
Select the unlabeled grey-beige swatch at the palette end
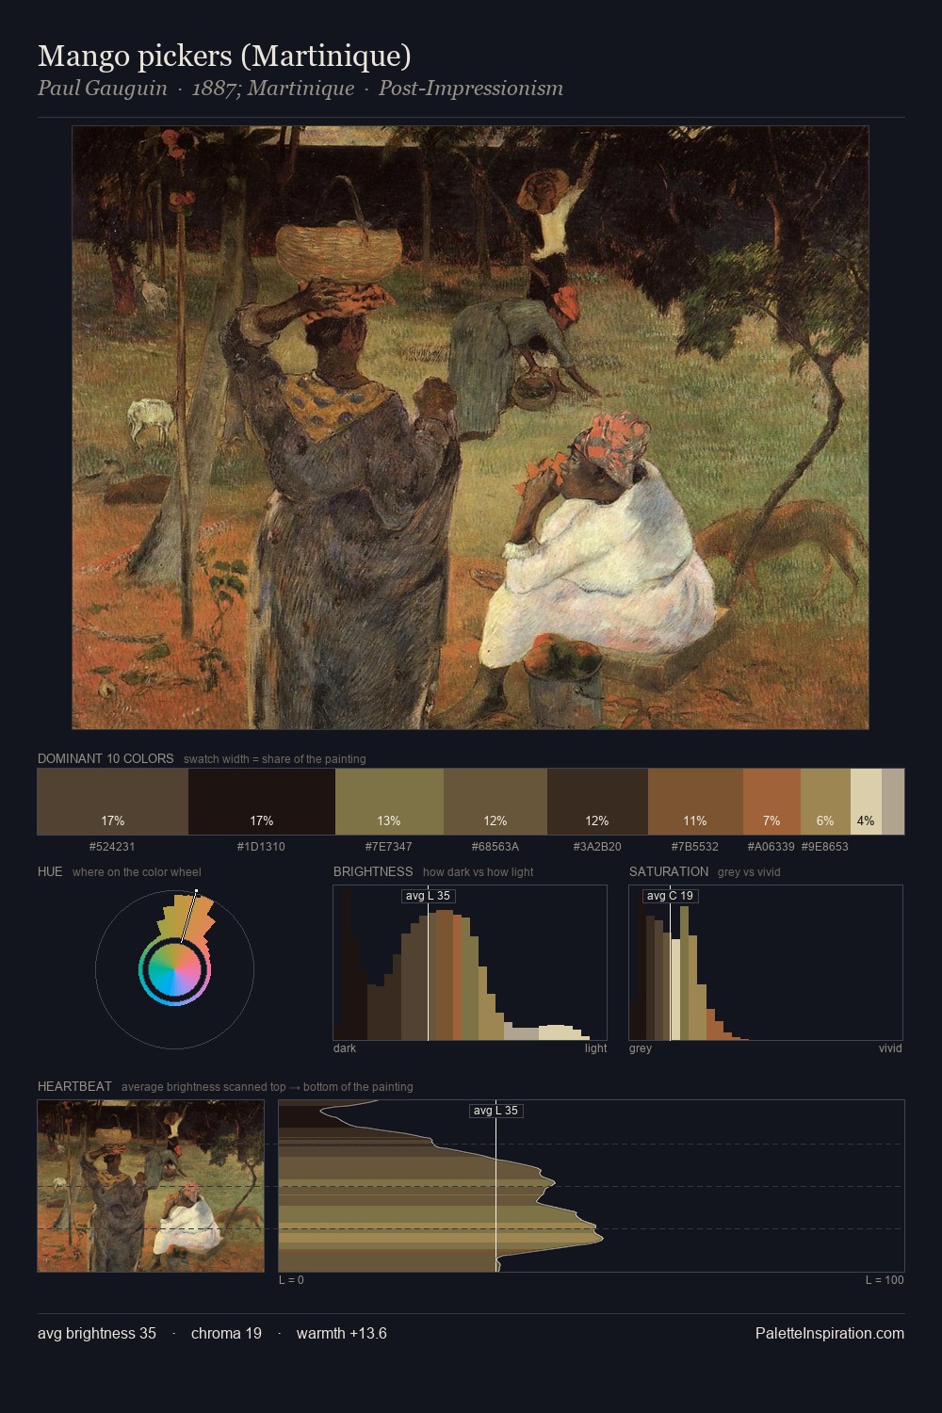(x=893, y=802)
